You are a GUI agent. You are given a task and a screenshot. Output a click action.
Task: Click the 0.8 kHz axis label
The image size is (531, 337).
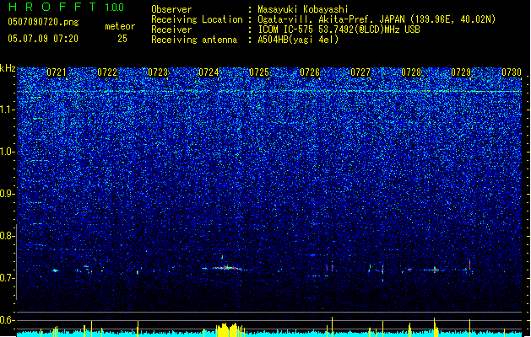(8, 236)
